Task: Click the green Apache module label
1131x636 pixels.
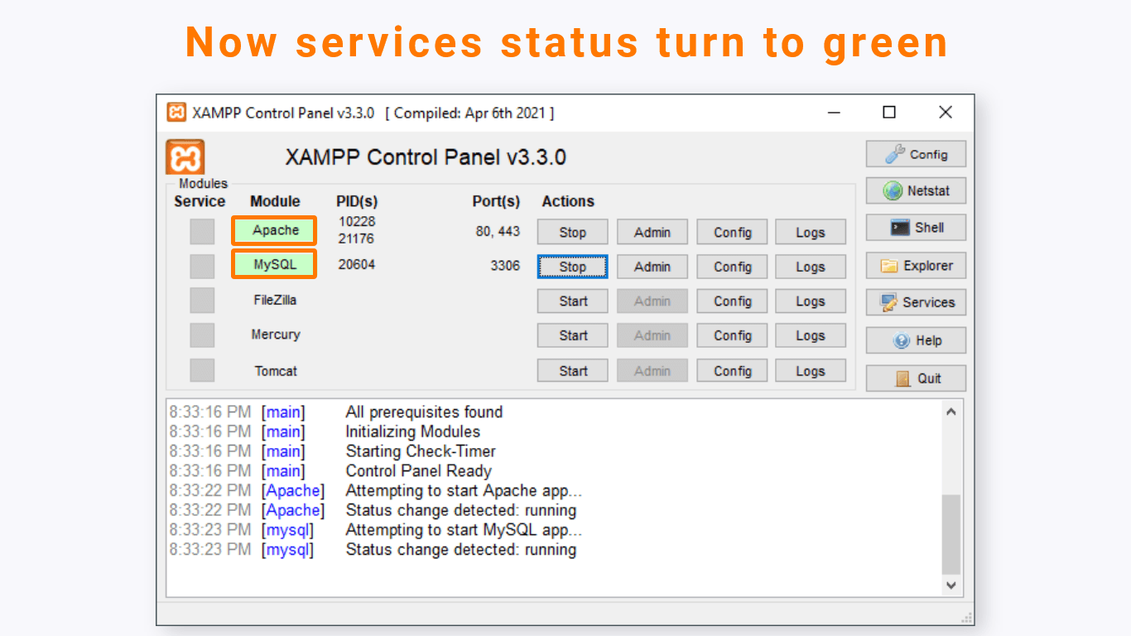Action: click(x=274, y=230)
